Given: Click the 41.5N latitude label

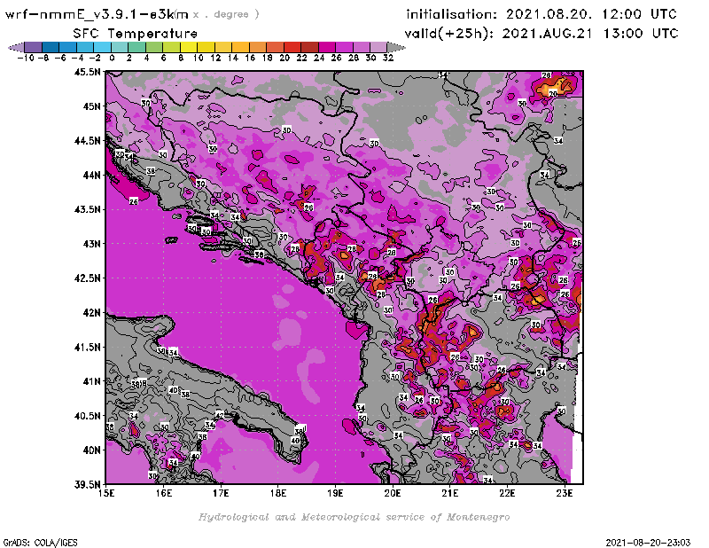Looking at the screenshot, I should point(88,347).
